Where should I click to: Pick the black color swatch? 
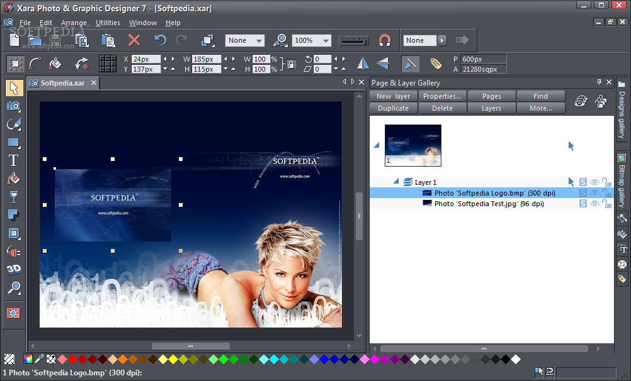coord(506,359)
